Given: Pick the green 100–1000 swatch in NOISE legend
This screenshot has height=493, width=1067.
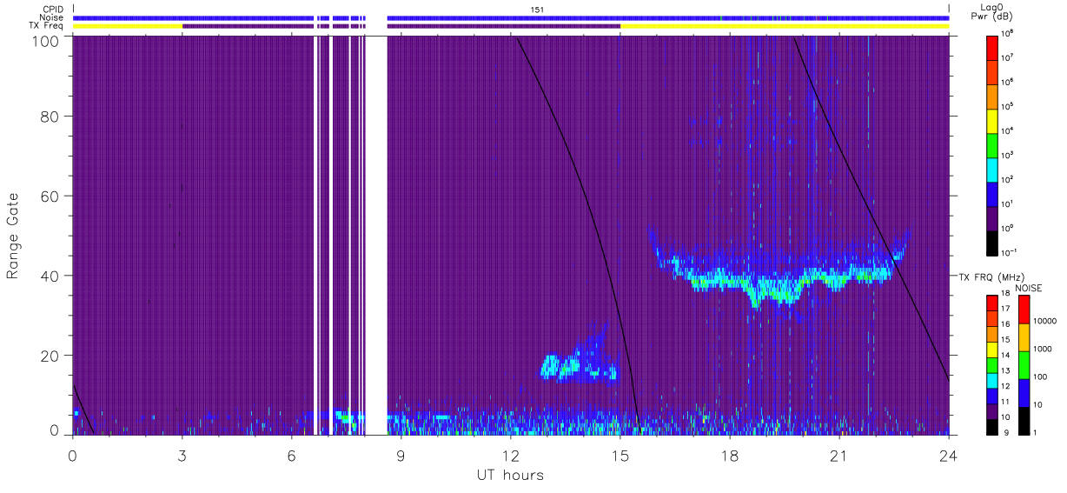Looking at the screenshot, I should 1023,363.
